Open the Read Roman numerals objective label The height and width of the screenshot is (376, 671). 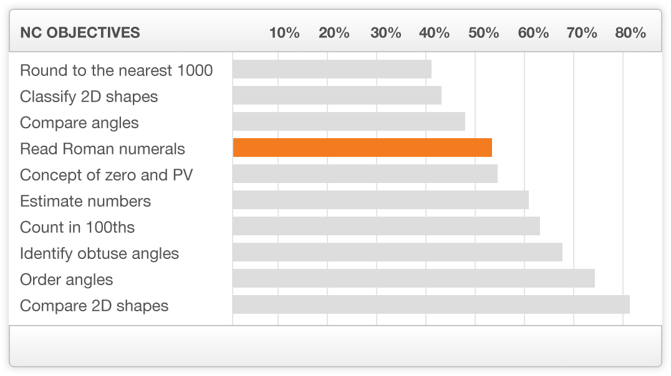(102, 149)
